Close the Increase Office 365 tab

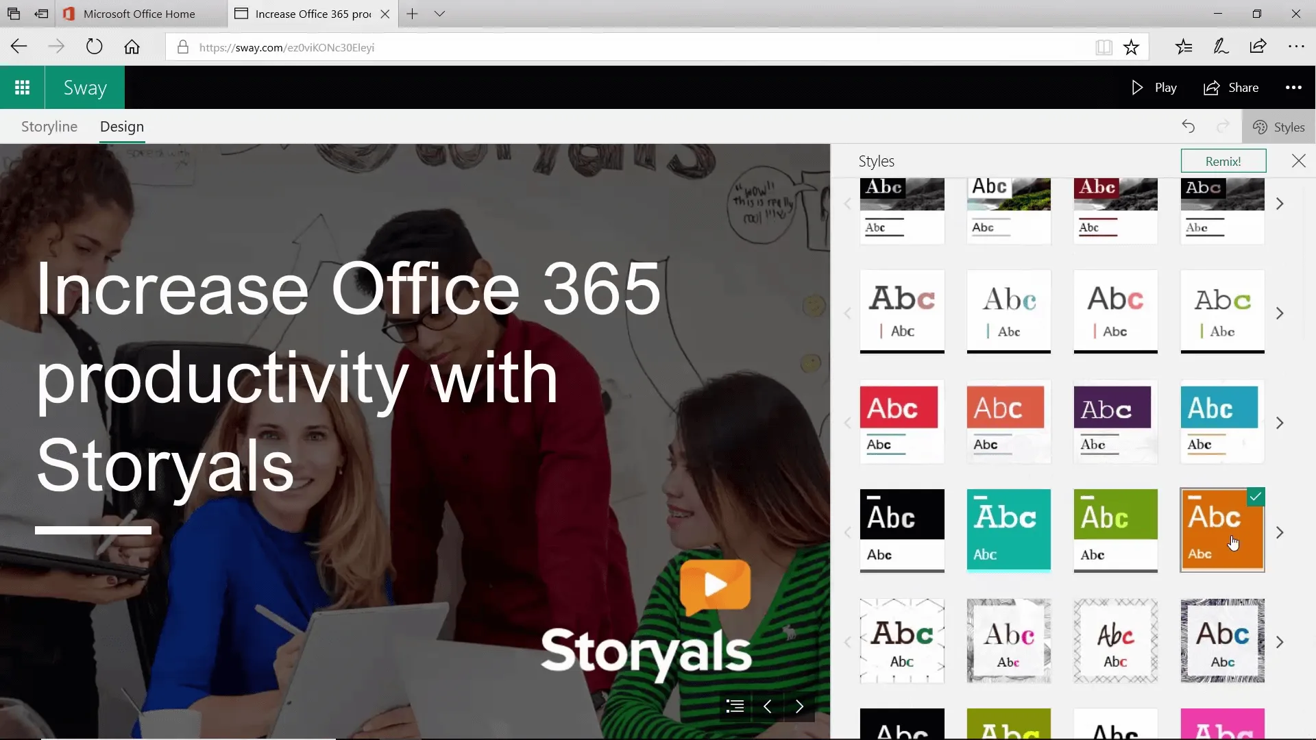pyautogui.click(x=385, y=14)
